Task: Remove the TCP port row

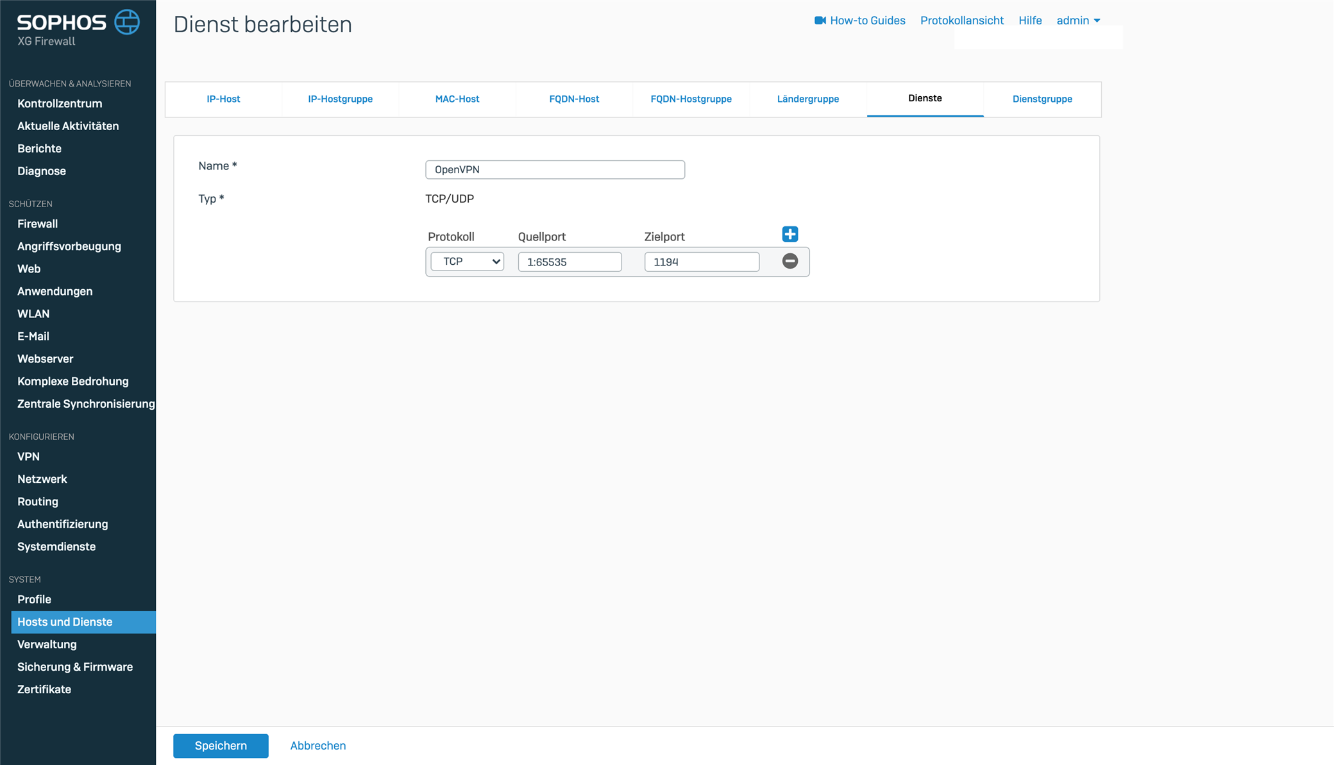Action: point(790,261)
